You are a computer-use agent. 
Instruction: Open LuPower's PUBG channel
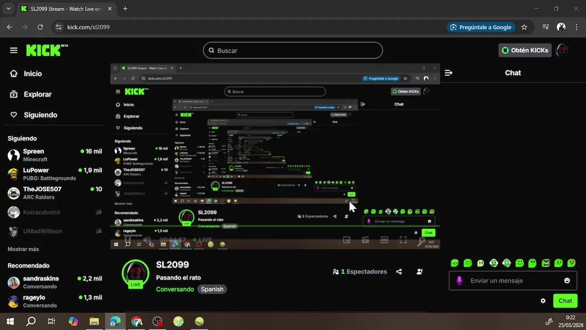pyautogui.click(x=55, y=174)
